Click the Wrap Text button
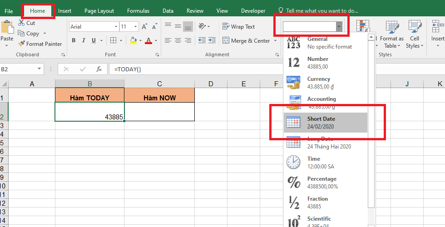 click(238, 27)
